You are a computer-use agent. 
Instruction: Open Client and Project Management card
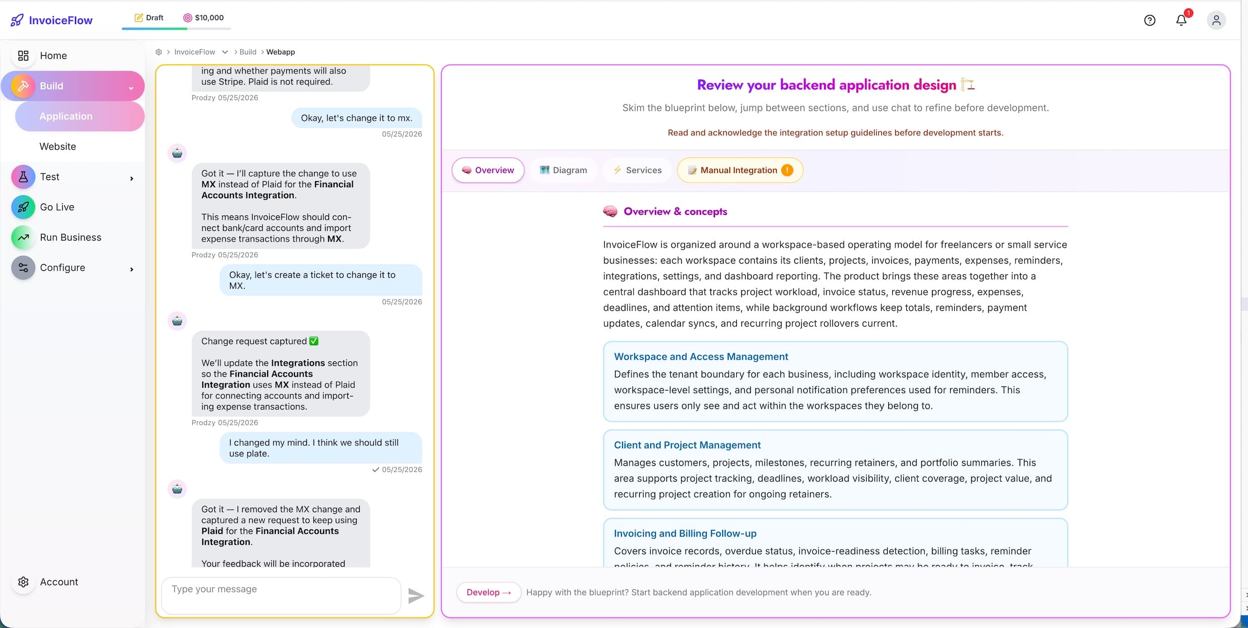(835, 470)
